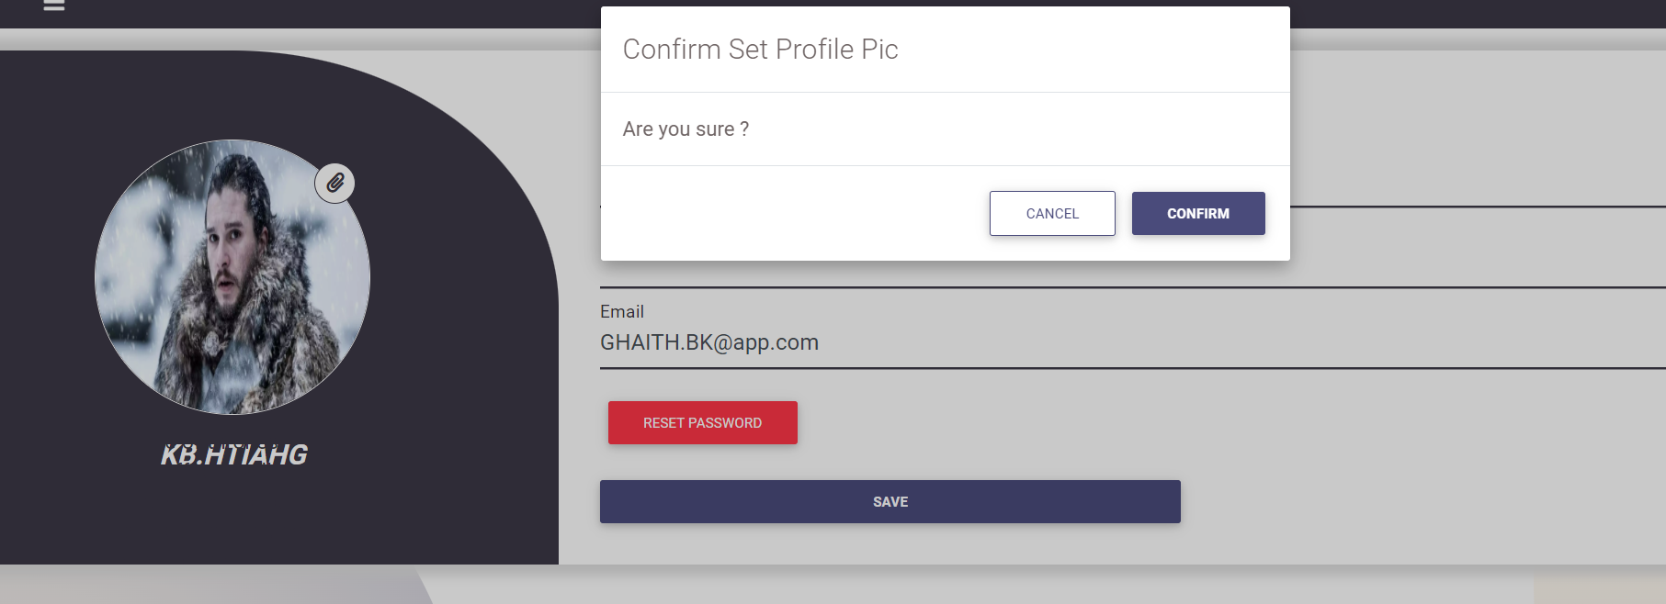Select the circular profile picture
Image resolution: width=1666 pixels, height=604 pixels.
[x=232, y=277]
